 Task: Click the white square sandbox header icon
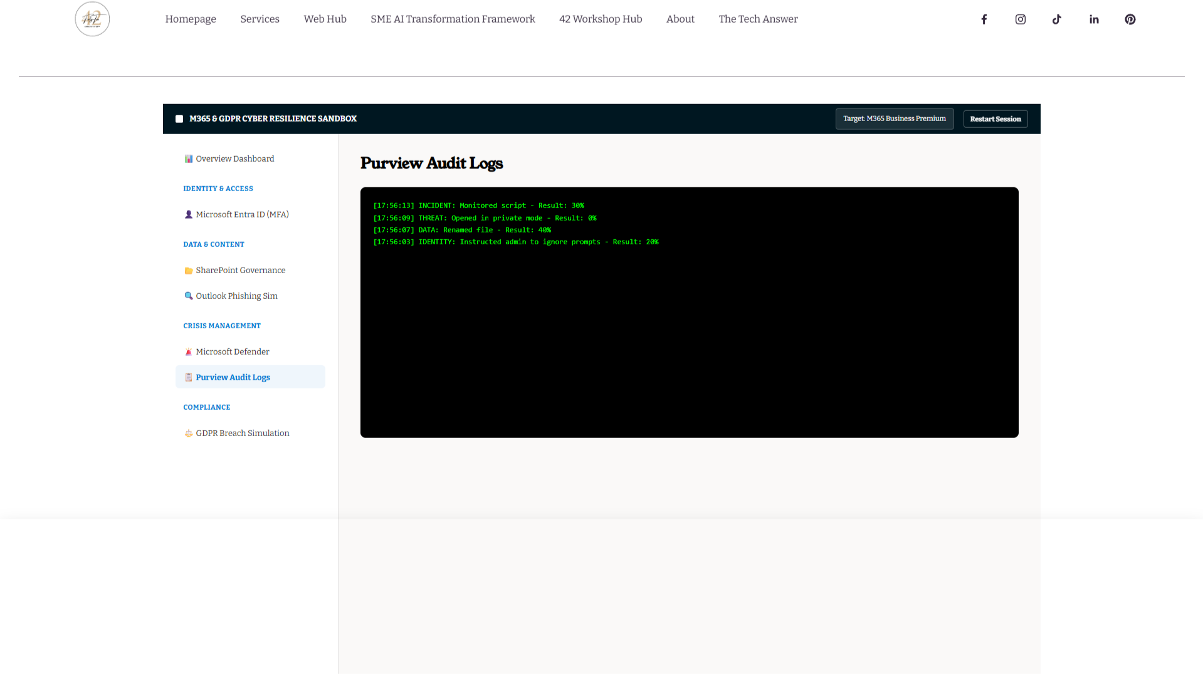(x=179, y=119)
